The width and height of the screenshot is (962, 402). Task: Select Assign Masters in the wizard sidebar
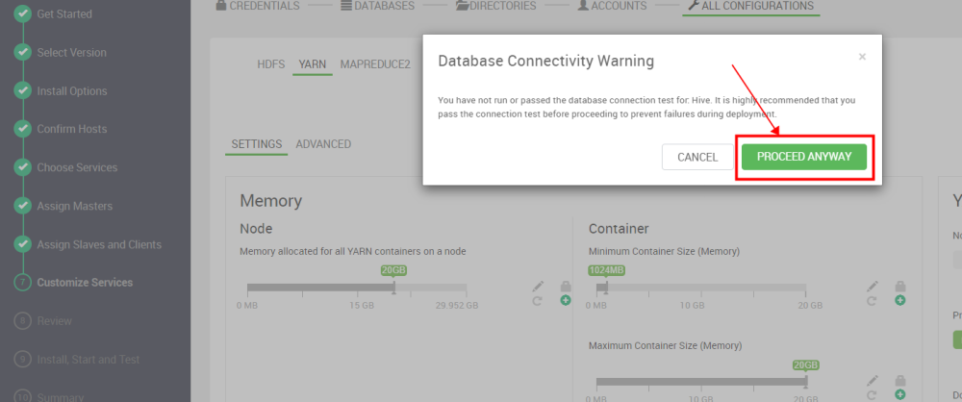pyautogui.click(x=74, y=206)
